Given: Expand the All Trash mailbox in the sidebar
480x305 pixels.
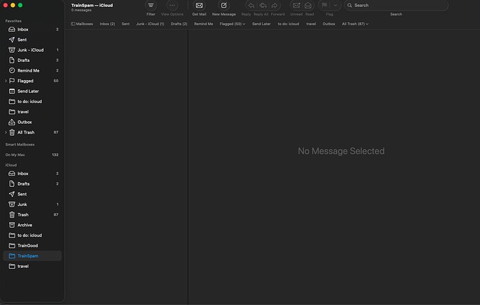Looking at the screenshot, I should (x=6, y=132).
